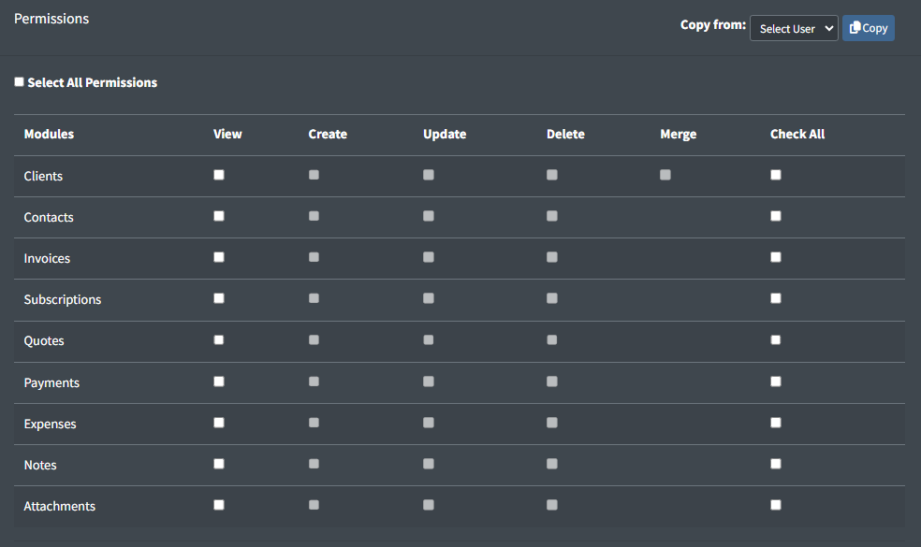
Task: Check View permission for Clients
Action: tap(218, 174)
